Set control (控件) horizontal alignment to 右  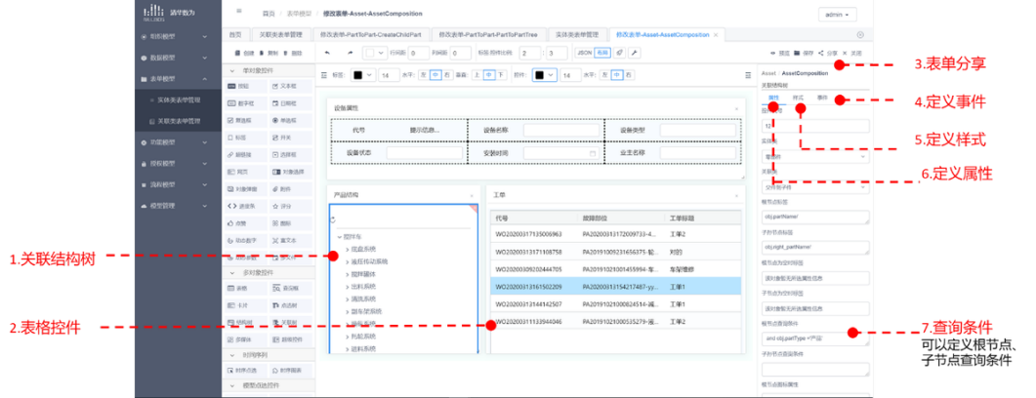pyautogui.click(x=628, y=75)
